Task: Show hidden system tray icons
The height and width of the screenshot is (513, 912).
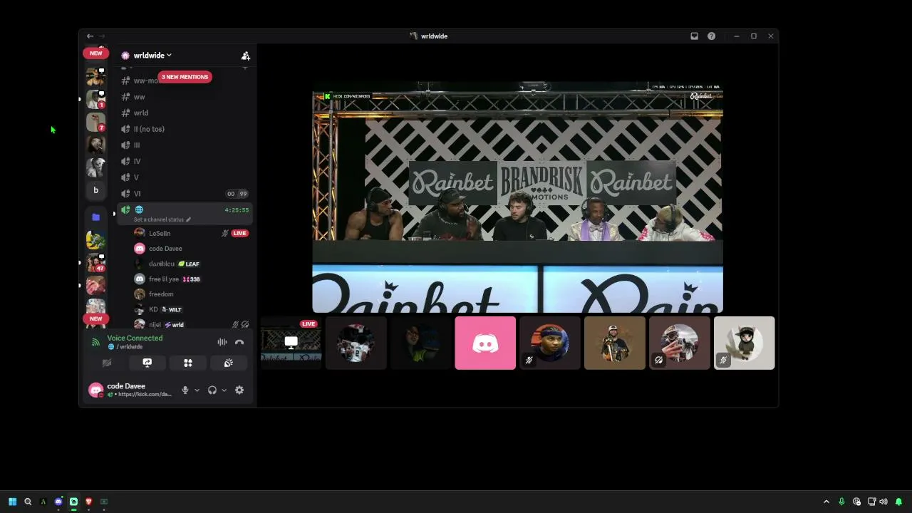Action: click(826, 502)
